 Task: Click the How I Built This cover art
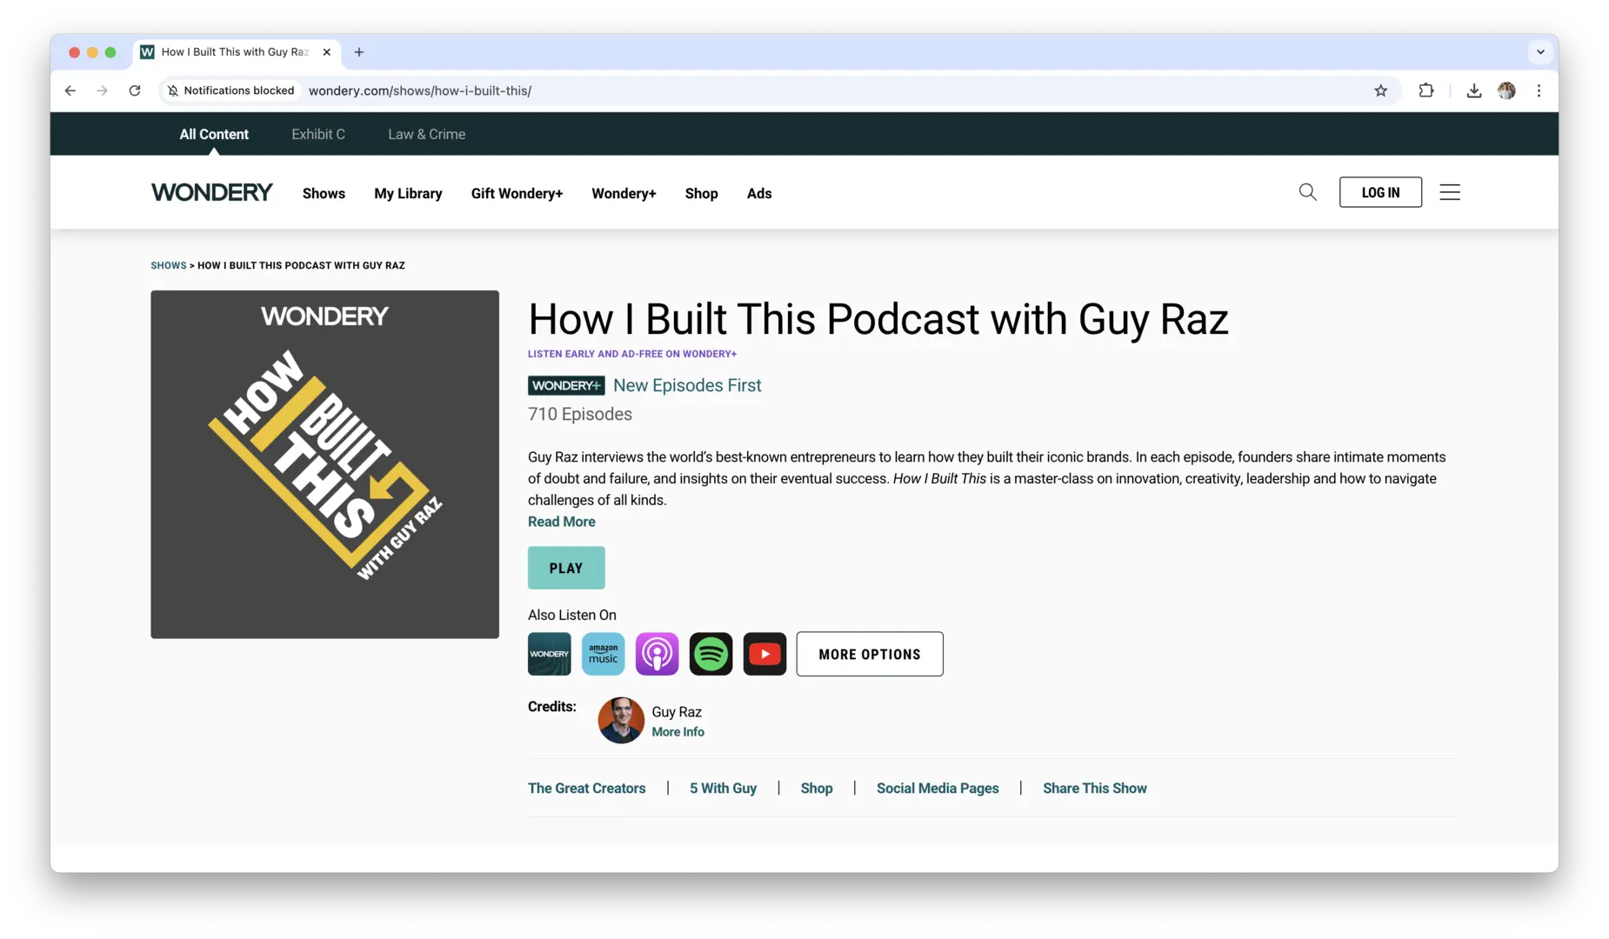(324, 463)
